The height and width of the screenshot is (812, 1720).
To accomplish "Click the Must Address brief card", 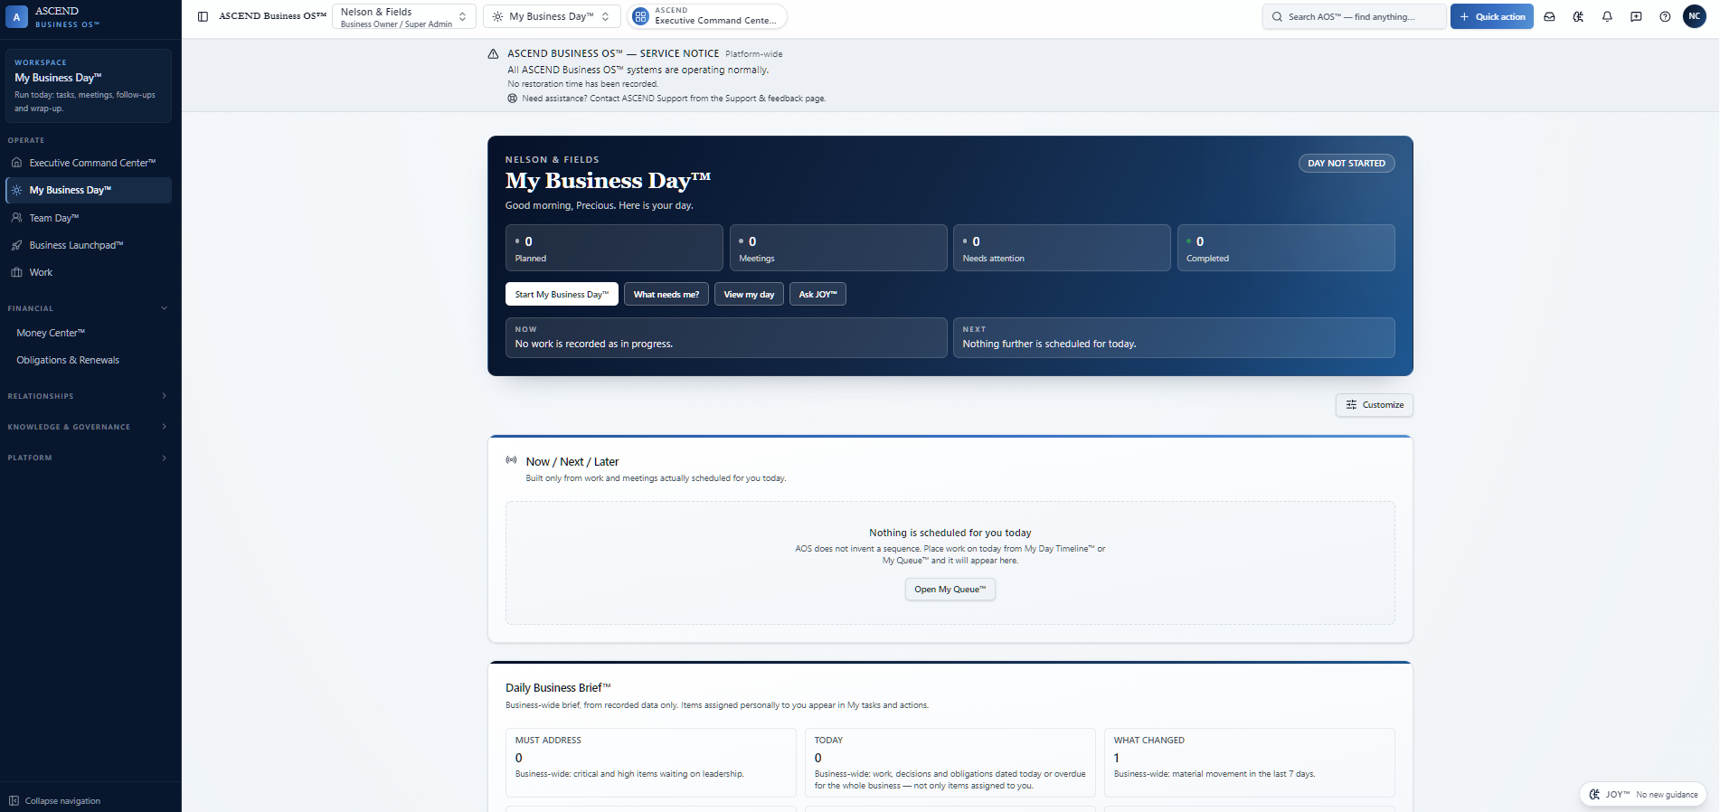I will (x=651, y=762).
